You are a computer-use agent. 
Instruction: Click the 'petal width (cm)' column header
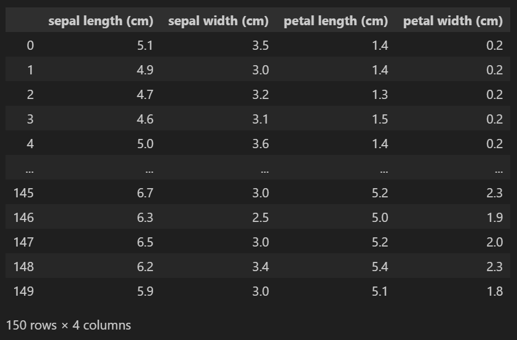coord(453,21)
